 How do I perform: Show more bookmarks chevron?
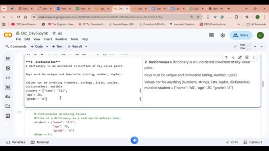[x=238, y=24]
